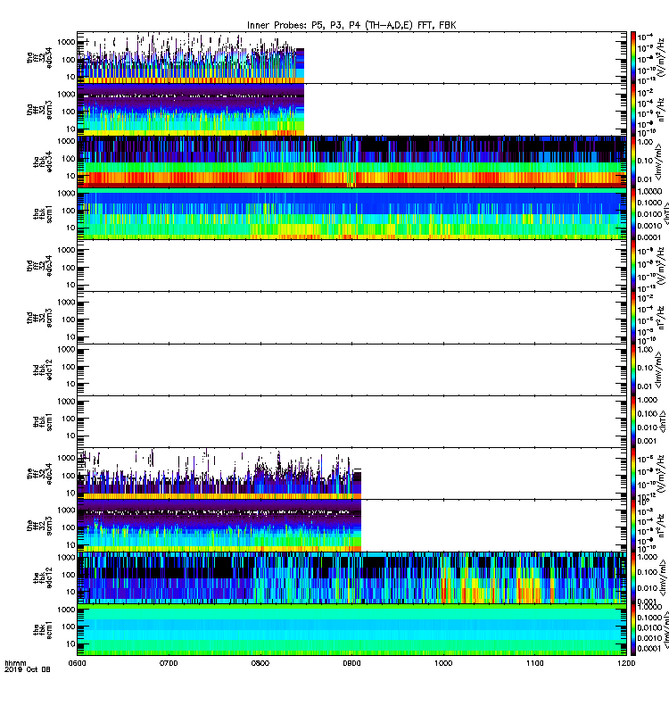This screenshot has width=669, height=714.
Task: Select the 0900 tick label on time axis
Action: (351, 663)
